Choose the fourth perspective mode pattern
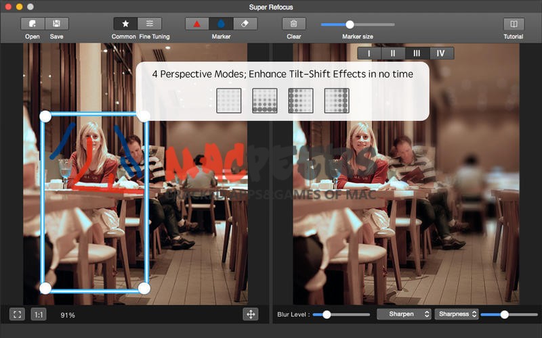Viewport: 542px width, 338px height. [336, 100]
